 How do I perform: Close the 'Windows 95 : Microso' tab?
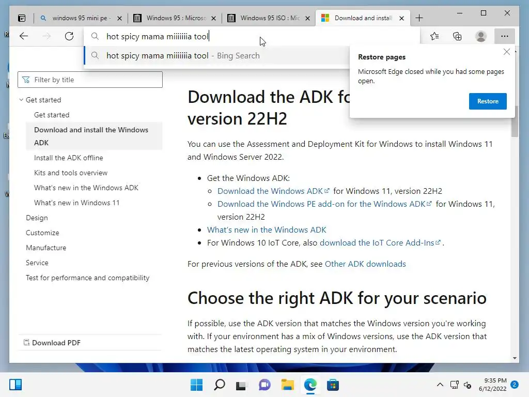point(213,18)
